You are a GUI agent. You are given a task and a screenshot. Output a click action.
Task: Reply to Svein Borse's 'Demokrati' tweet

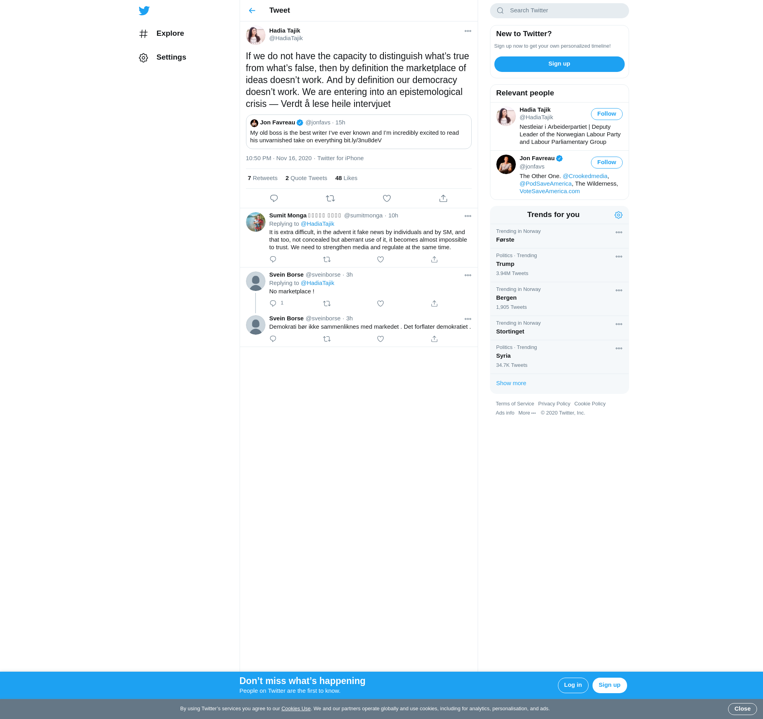click(273, 339)
